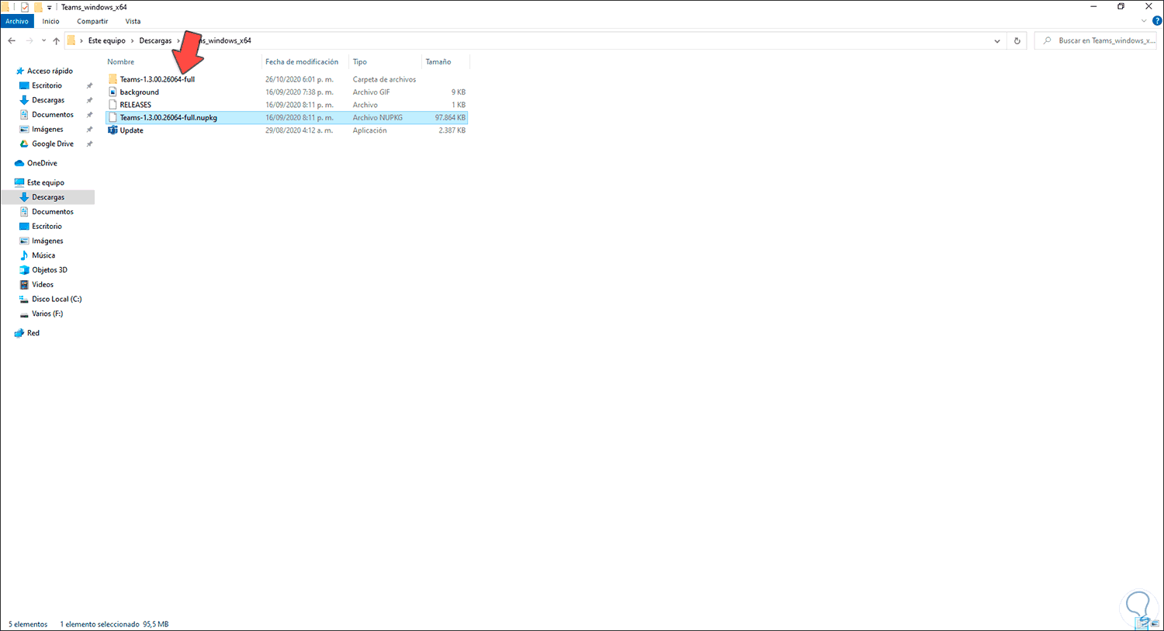This screenshot has height=631, width=1164.
Task: Click the 97.864 KB size cell
Action: [450, 118]
